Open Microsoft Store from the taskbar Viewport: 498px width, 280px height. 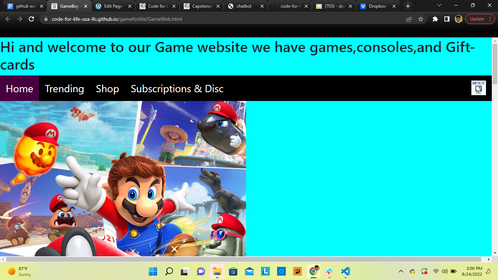click(233, 271)
